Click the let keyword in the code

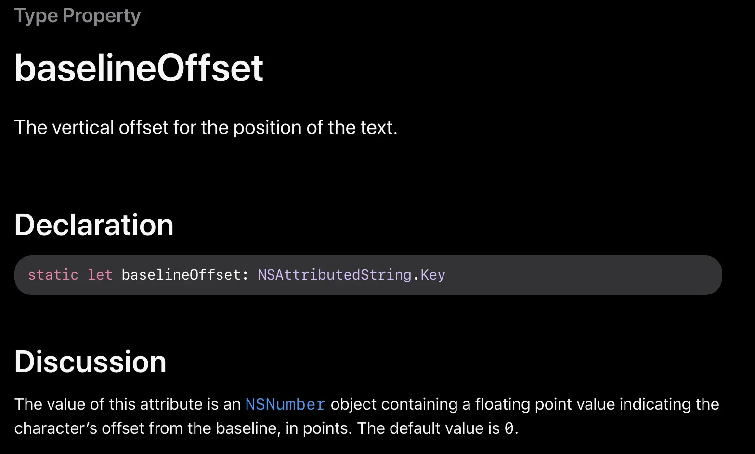coord(100,275)
